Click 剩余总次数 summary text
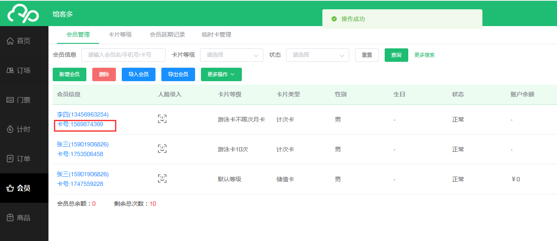This screenshot has width=557, height=241. [135, 204]
